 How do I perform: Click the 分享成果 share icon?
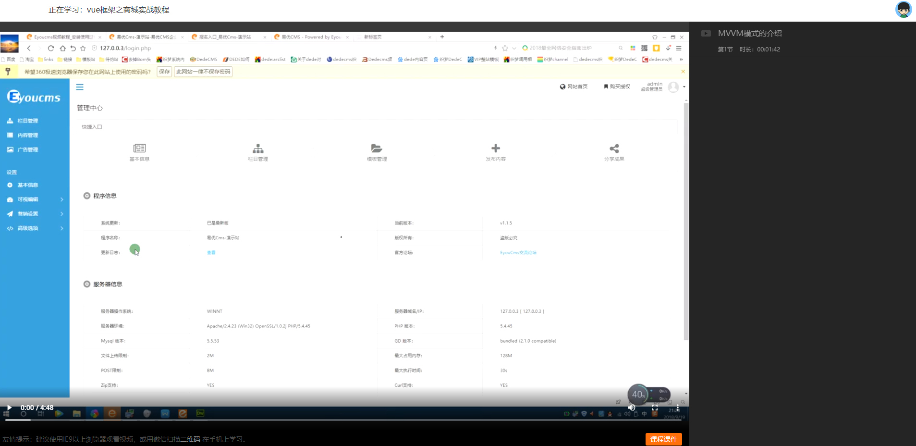(614, 149)
